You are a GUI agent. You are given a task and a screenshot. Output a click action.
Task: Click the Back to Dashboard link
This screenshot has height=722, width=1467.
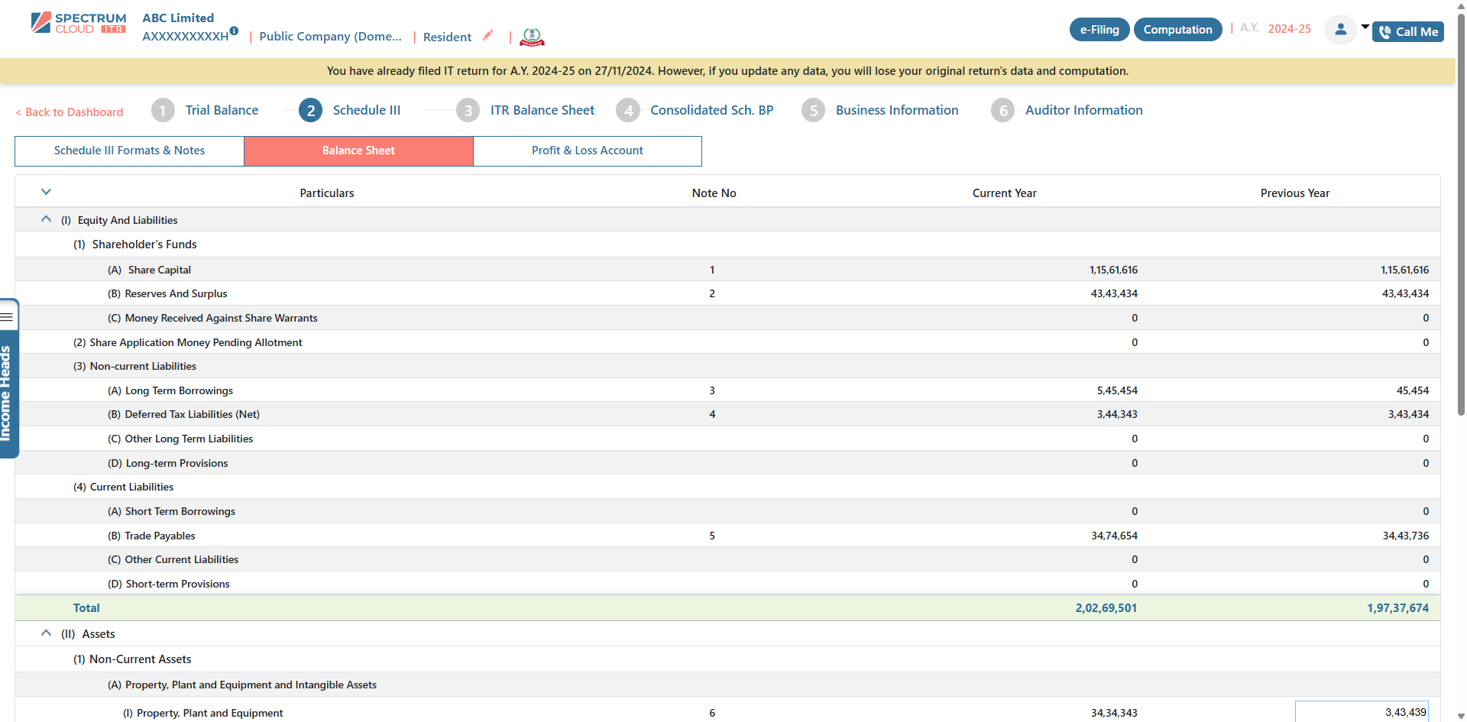(x=70, y=112)
